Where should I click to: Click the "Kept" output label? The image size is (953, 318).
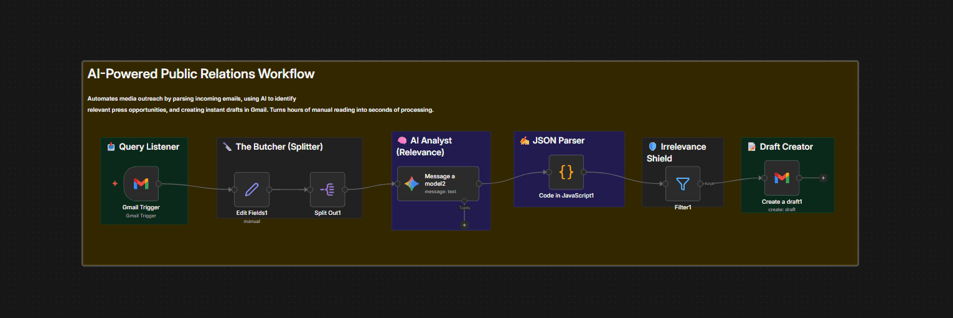(710, 184)
